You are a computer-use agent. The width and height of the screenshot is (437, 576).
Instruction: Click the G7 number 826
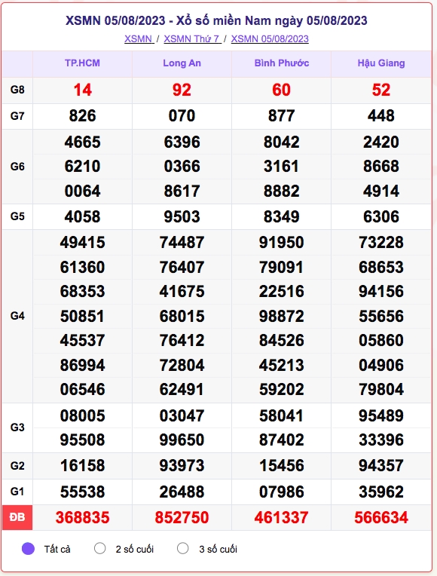pyautogui.click(x=82, y=116)
